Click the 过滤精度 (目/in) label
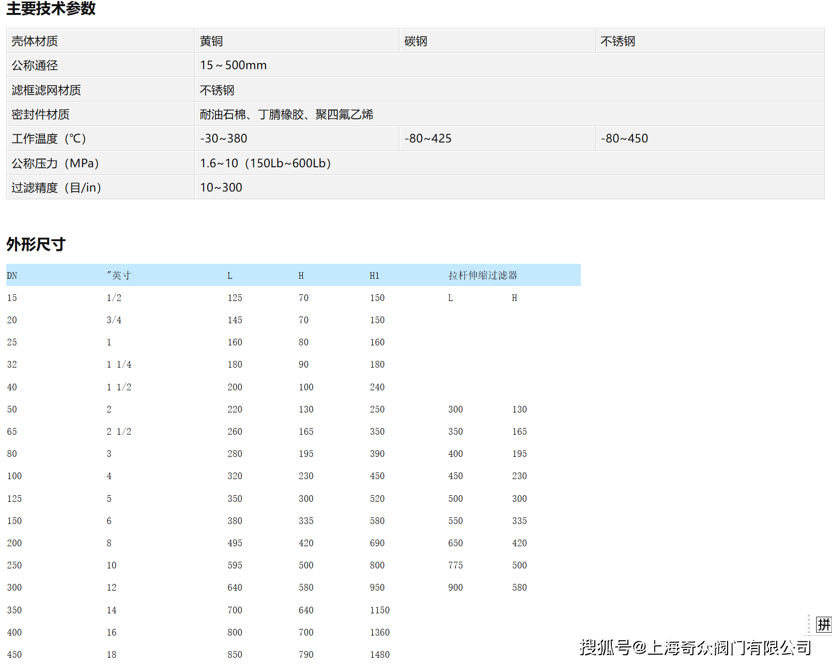This screenshot has width=832, height=665. tap(56, 187)
